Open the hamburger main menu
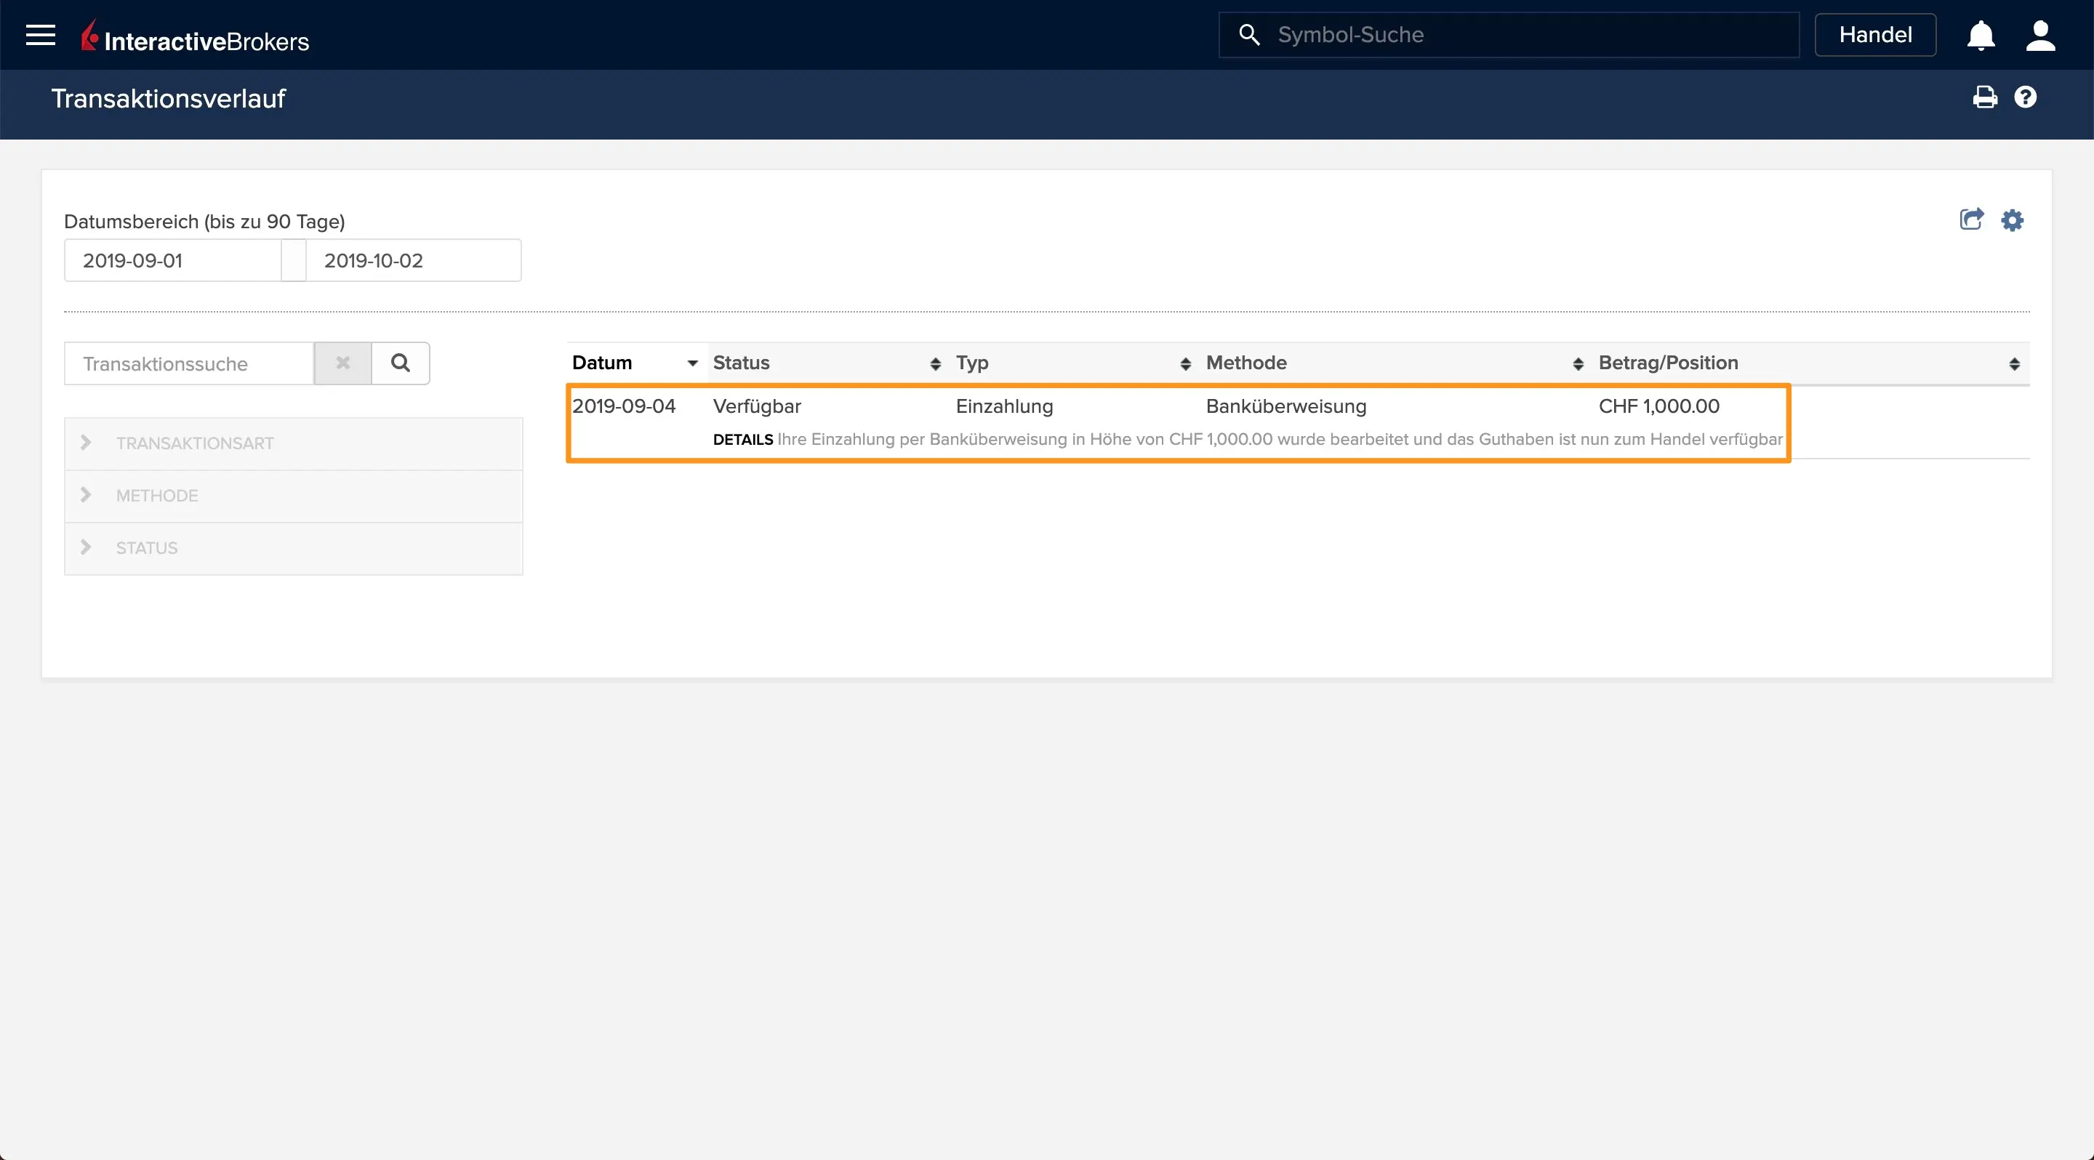Viewport: 2094px width, 1160px height. point(40,35)
